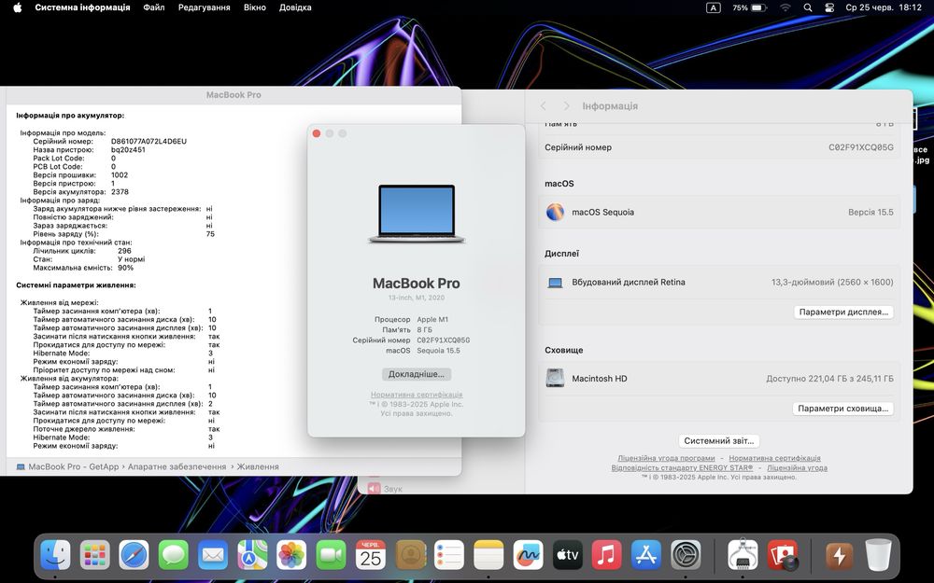This screenshot has width=934, height=583.
Task: Click the Системний звіт... button
Action: [x=719, y=441]
